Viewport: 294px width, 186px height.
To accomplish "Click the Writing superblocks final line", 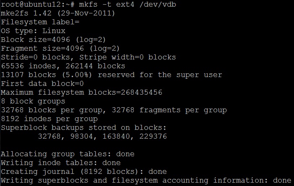I will (x=146, y=181).
